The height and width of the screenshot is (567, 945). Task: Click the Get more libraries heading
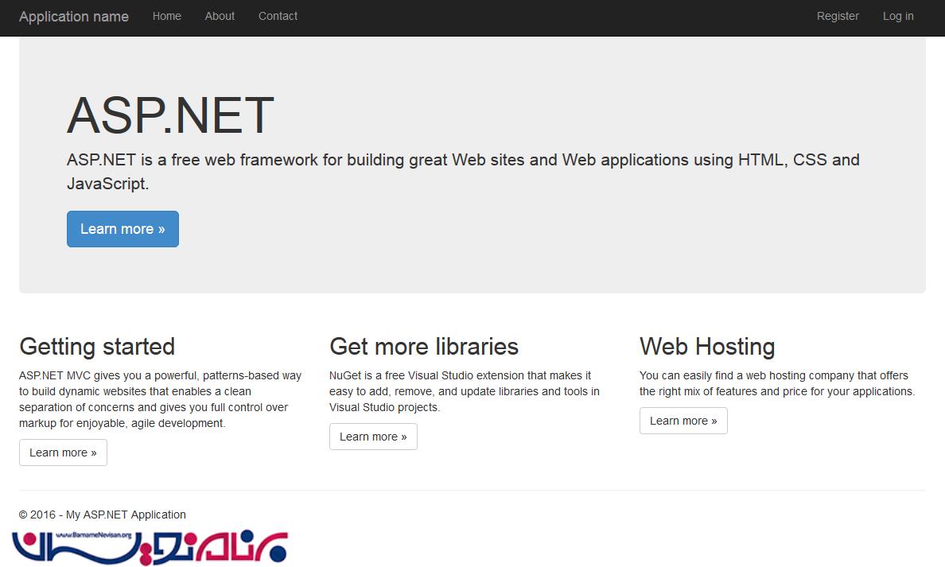pos(424,347)
